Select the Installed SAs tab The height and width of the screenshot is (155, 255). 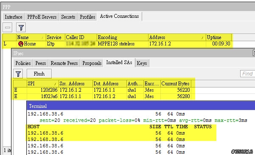[x=119, y=62]
